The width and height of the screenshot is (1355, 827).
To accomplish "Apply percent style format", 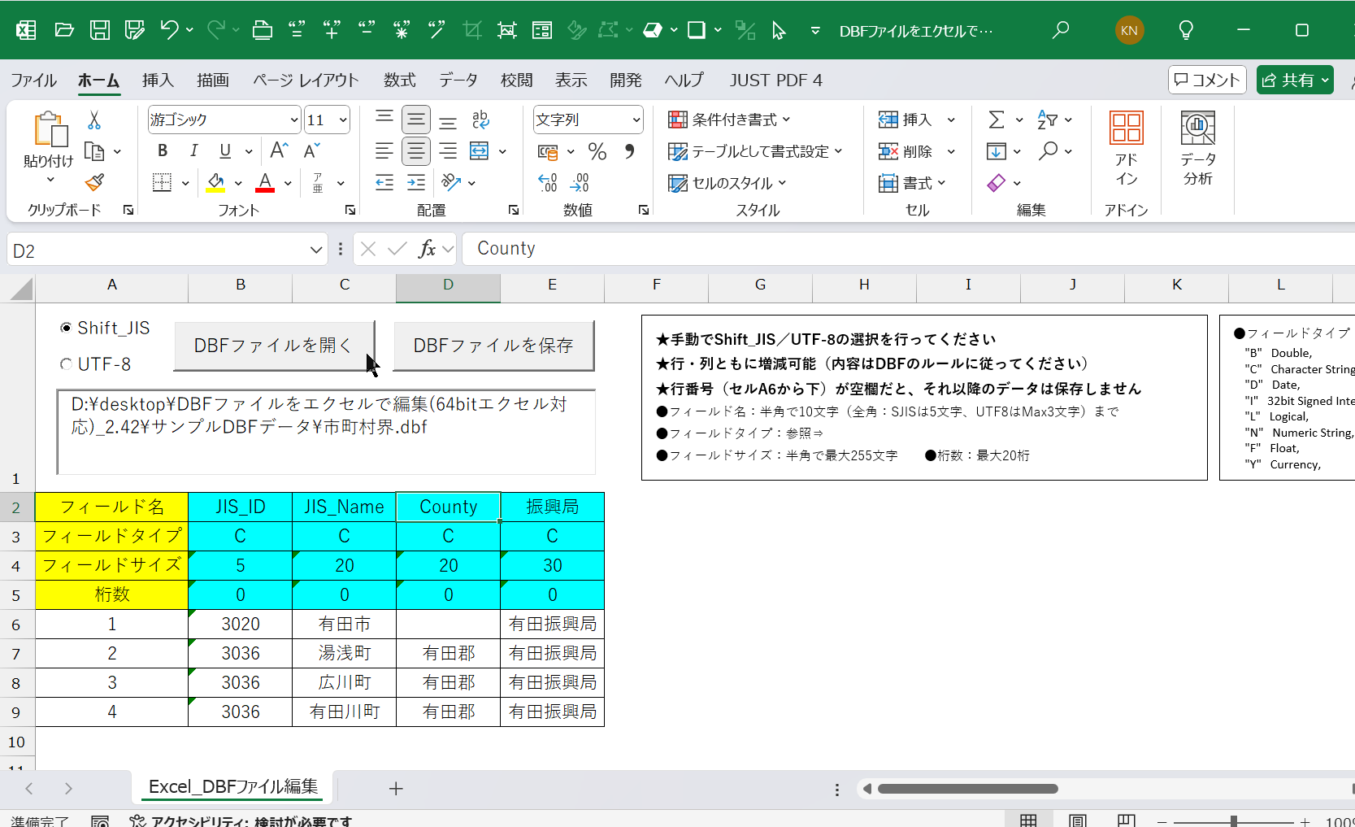I will click(597, 151).
